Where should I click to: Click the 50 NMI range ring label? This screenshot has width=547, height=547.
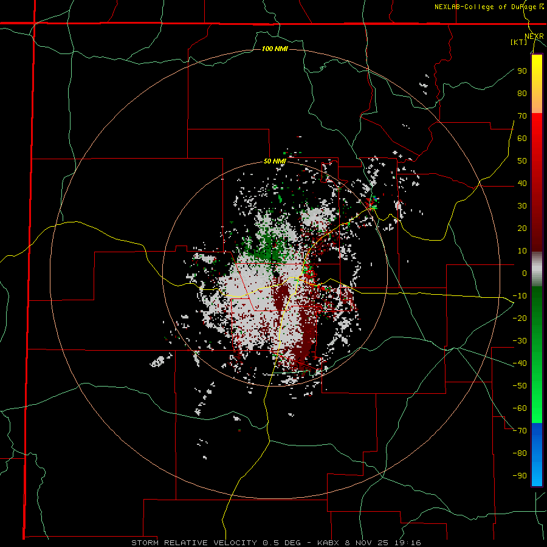tap(275, 161)
